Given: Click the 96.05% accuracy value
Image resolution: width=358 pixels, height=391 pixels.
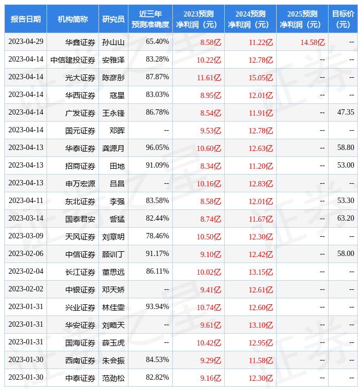Looking at the screenshot, I should click(x=157, y=148).
